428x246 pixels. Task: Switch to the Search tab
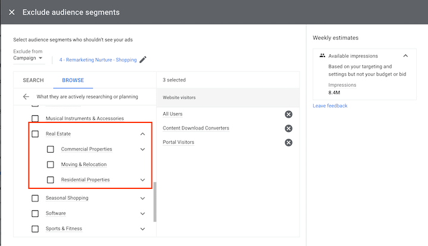coord(33,80)
